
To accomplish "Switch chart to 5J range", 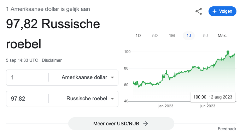I will [205, 36].
